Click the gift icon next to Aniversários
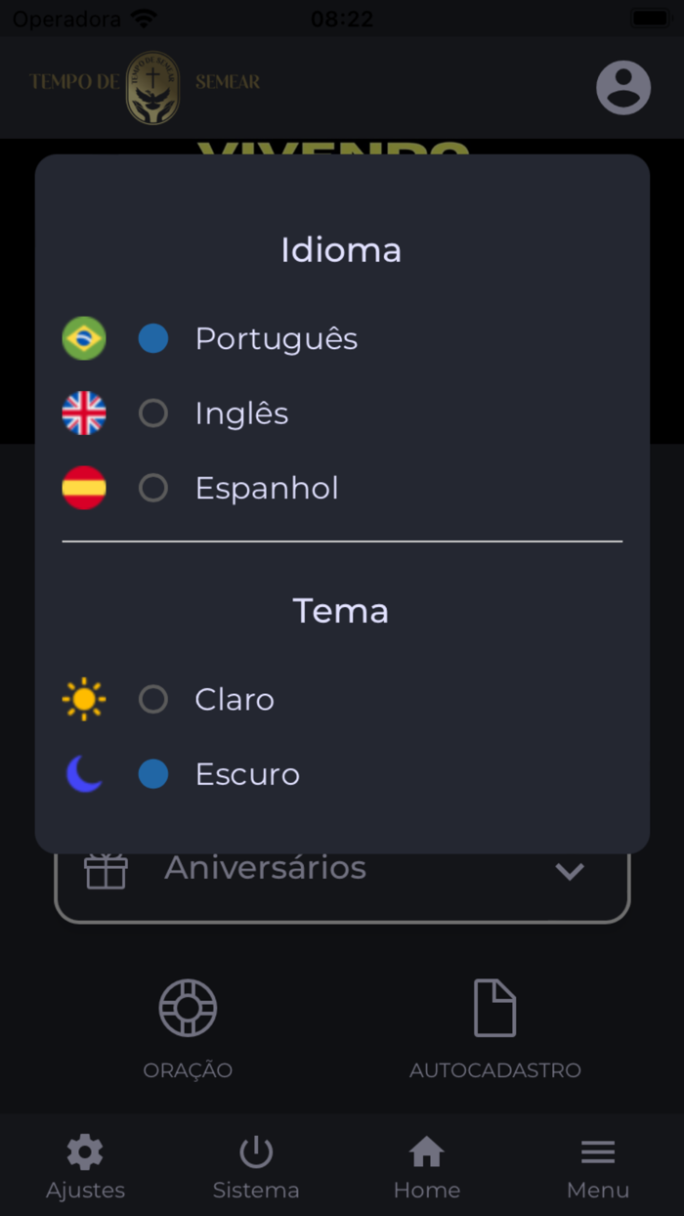Viewport: 684px width, 1216px height. tap(106, 870)
